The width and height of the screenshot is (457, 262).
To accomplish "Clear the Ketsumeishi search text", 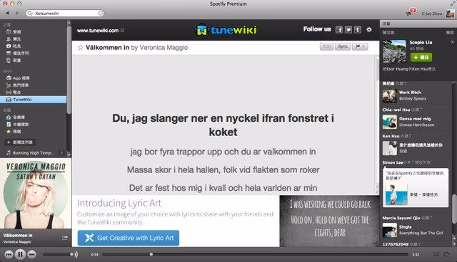I will pyautogui.click(x=100, y=13).
